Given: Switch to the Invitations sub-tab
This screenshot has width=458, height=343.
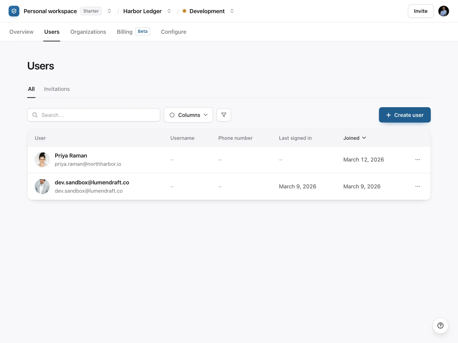Looking at the screenshot, I should [57, 89].
